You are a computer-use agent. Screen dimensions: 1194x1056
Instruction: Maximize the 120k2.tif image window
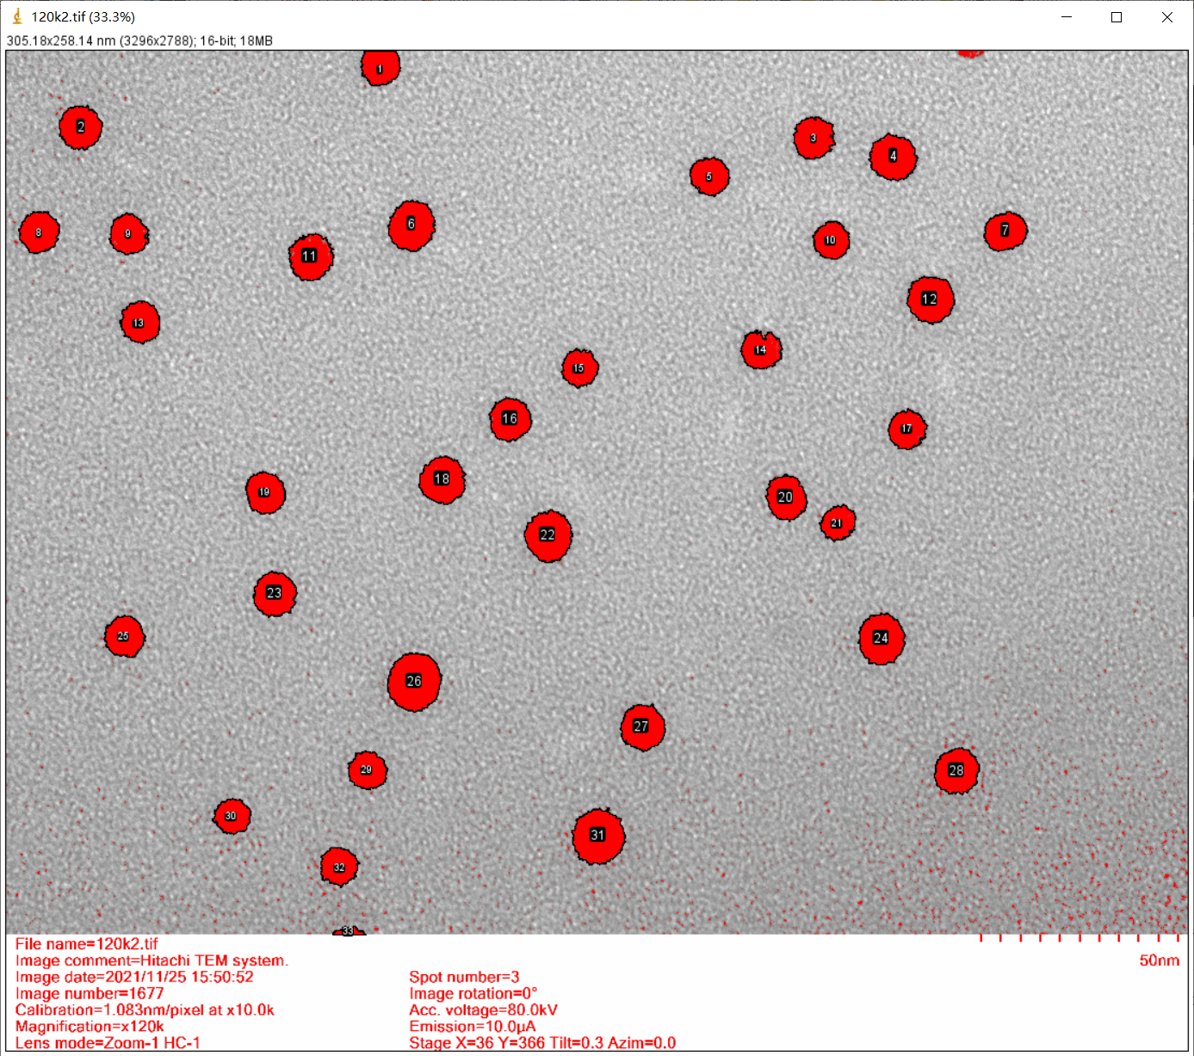tap(1117, 17)
